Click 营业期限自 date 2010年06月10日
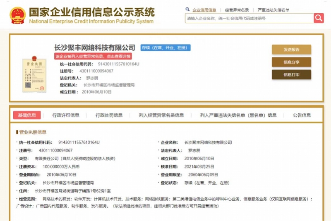The image size is (331, 221). (61, 175)
